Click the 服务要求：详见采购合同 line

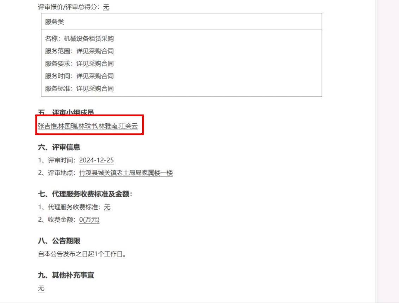(79, 63)
